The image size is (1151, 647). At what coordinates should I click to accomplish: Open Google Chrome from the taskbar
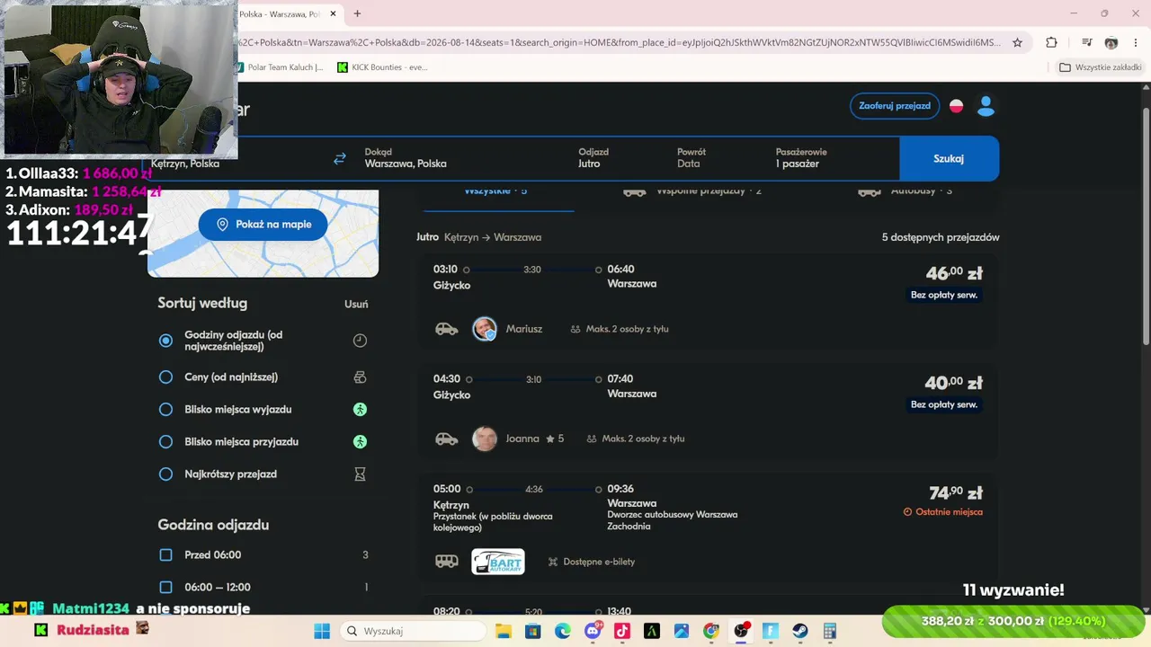(711, 631)
